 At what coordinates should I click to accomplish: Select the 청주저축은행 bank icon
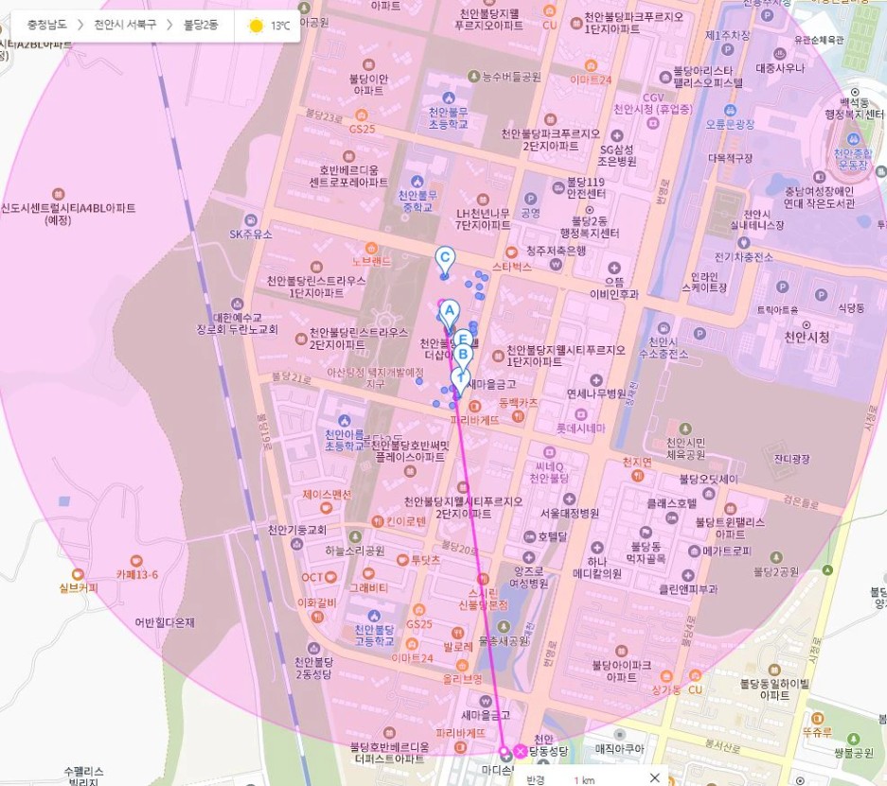point(556,263)
